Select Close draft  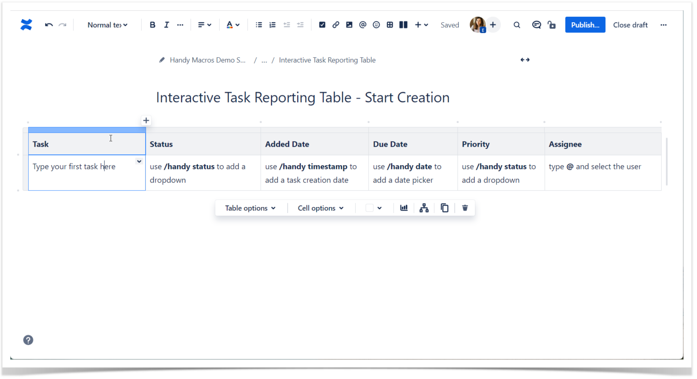click(x=630, y=25)
